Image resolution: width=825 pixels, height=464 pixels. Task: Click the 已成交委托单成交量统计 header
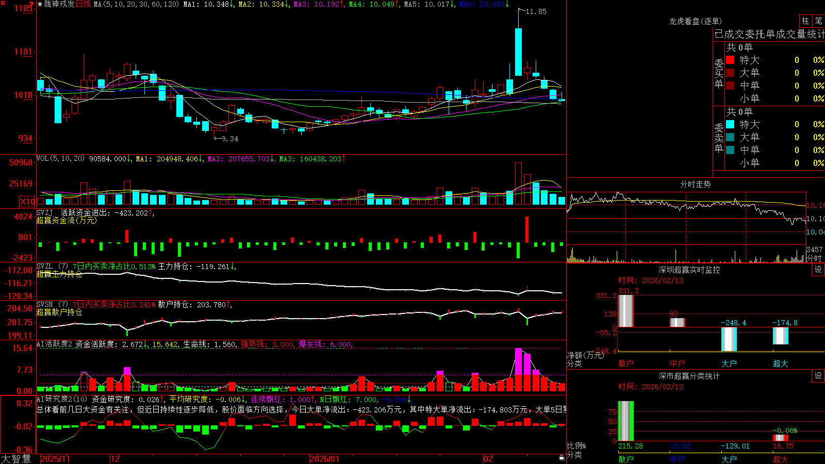point(769,34)
